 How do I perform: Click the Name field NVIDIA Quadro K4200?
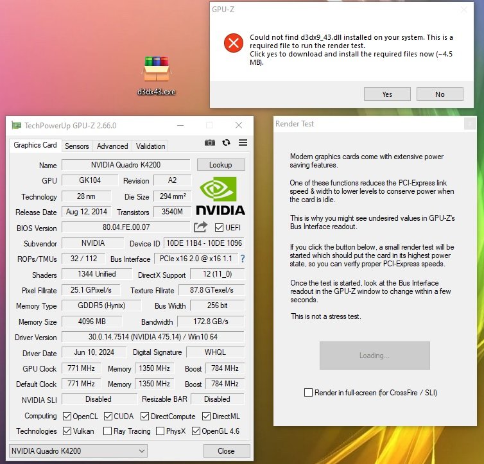(x=126, y=165)
